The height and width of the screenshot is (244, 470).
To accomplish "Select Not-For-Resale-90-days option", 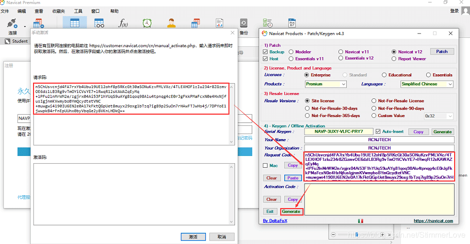I will (374, 108).
